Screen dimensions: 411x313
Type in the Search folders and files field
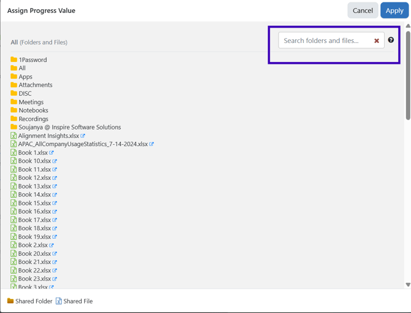(x=324, y=41)
